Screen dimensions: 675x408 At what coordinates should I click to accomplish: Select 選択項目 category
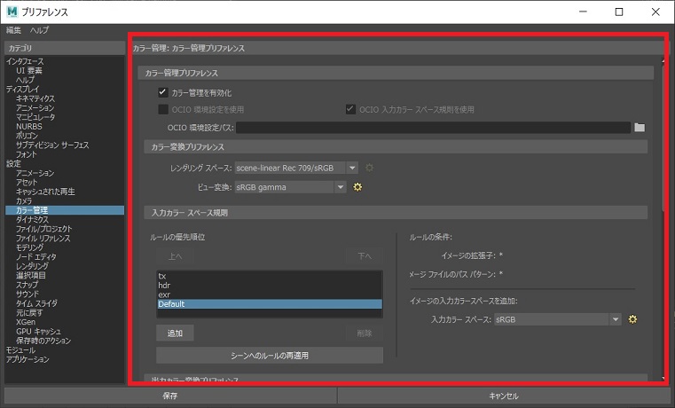(31, 276)
